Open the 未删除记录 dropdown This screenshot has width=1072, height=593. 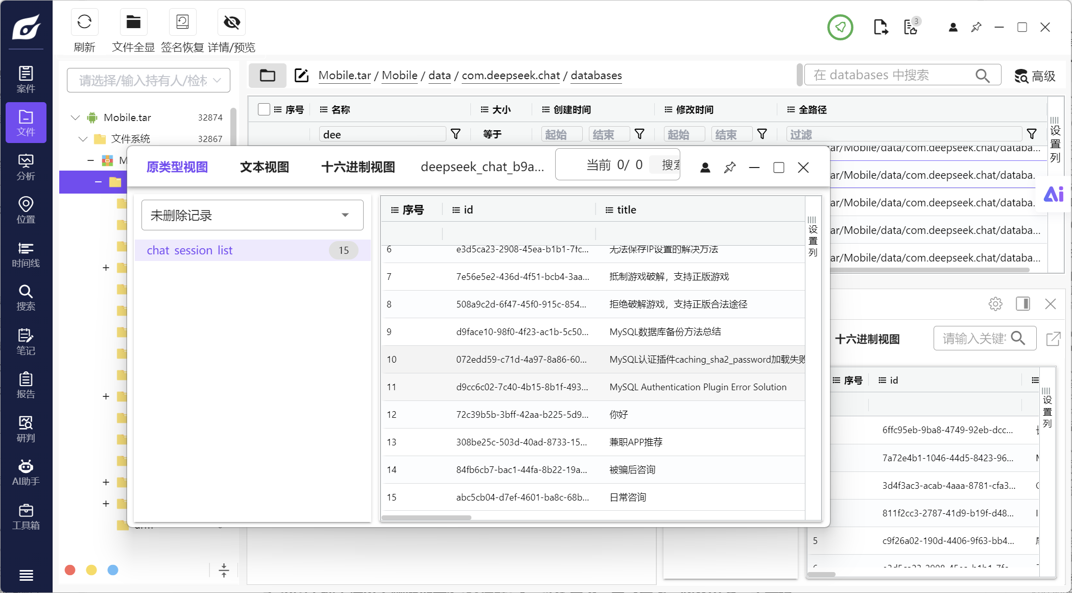click(252, 215)
